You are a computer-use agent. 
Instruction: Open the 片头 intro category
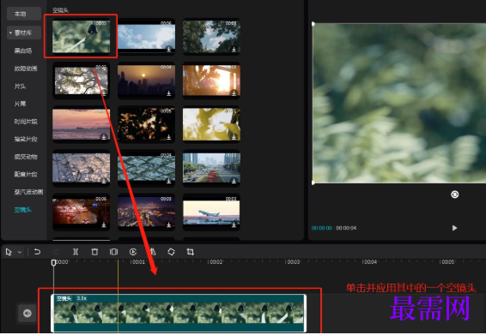(20, 86)
